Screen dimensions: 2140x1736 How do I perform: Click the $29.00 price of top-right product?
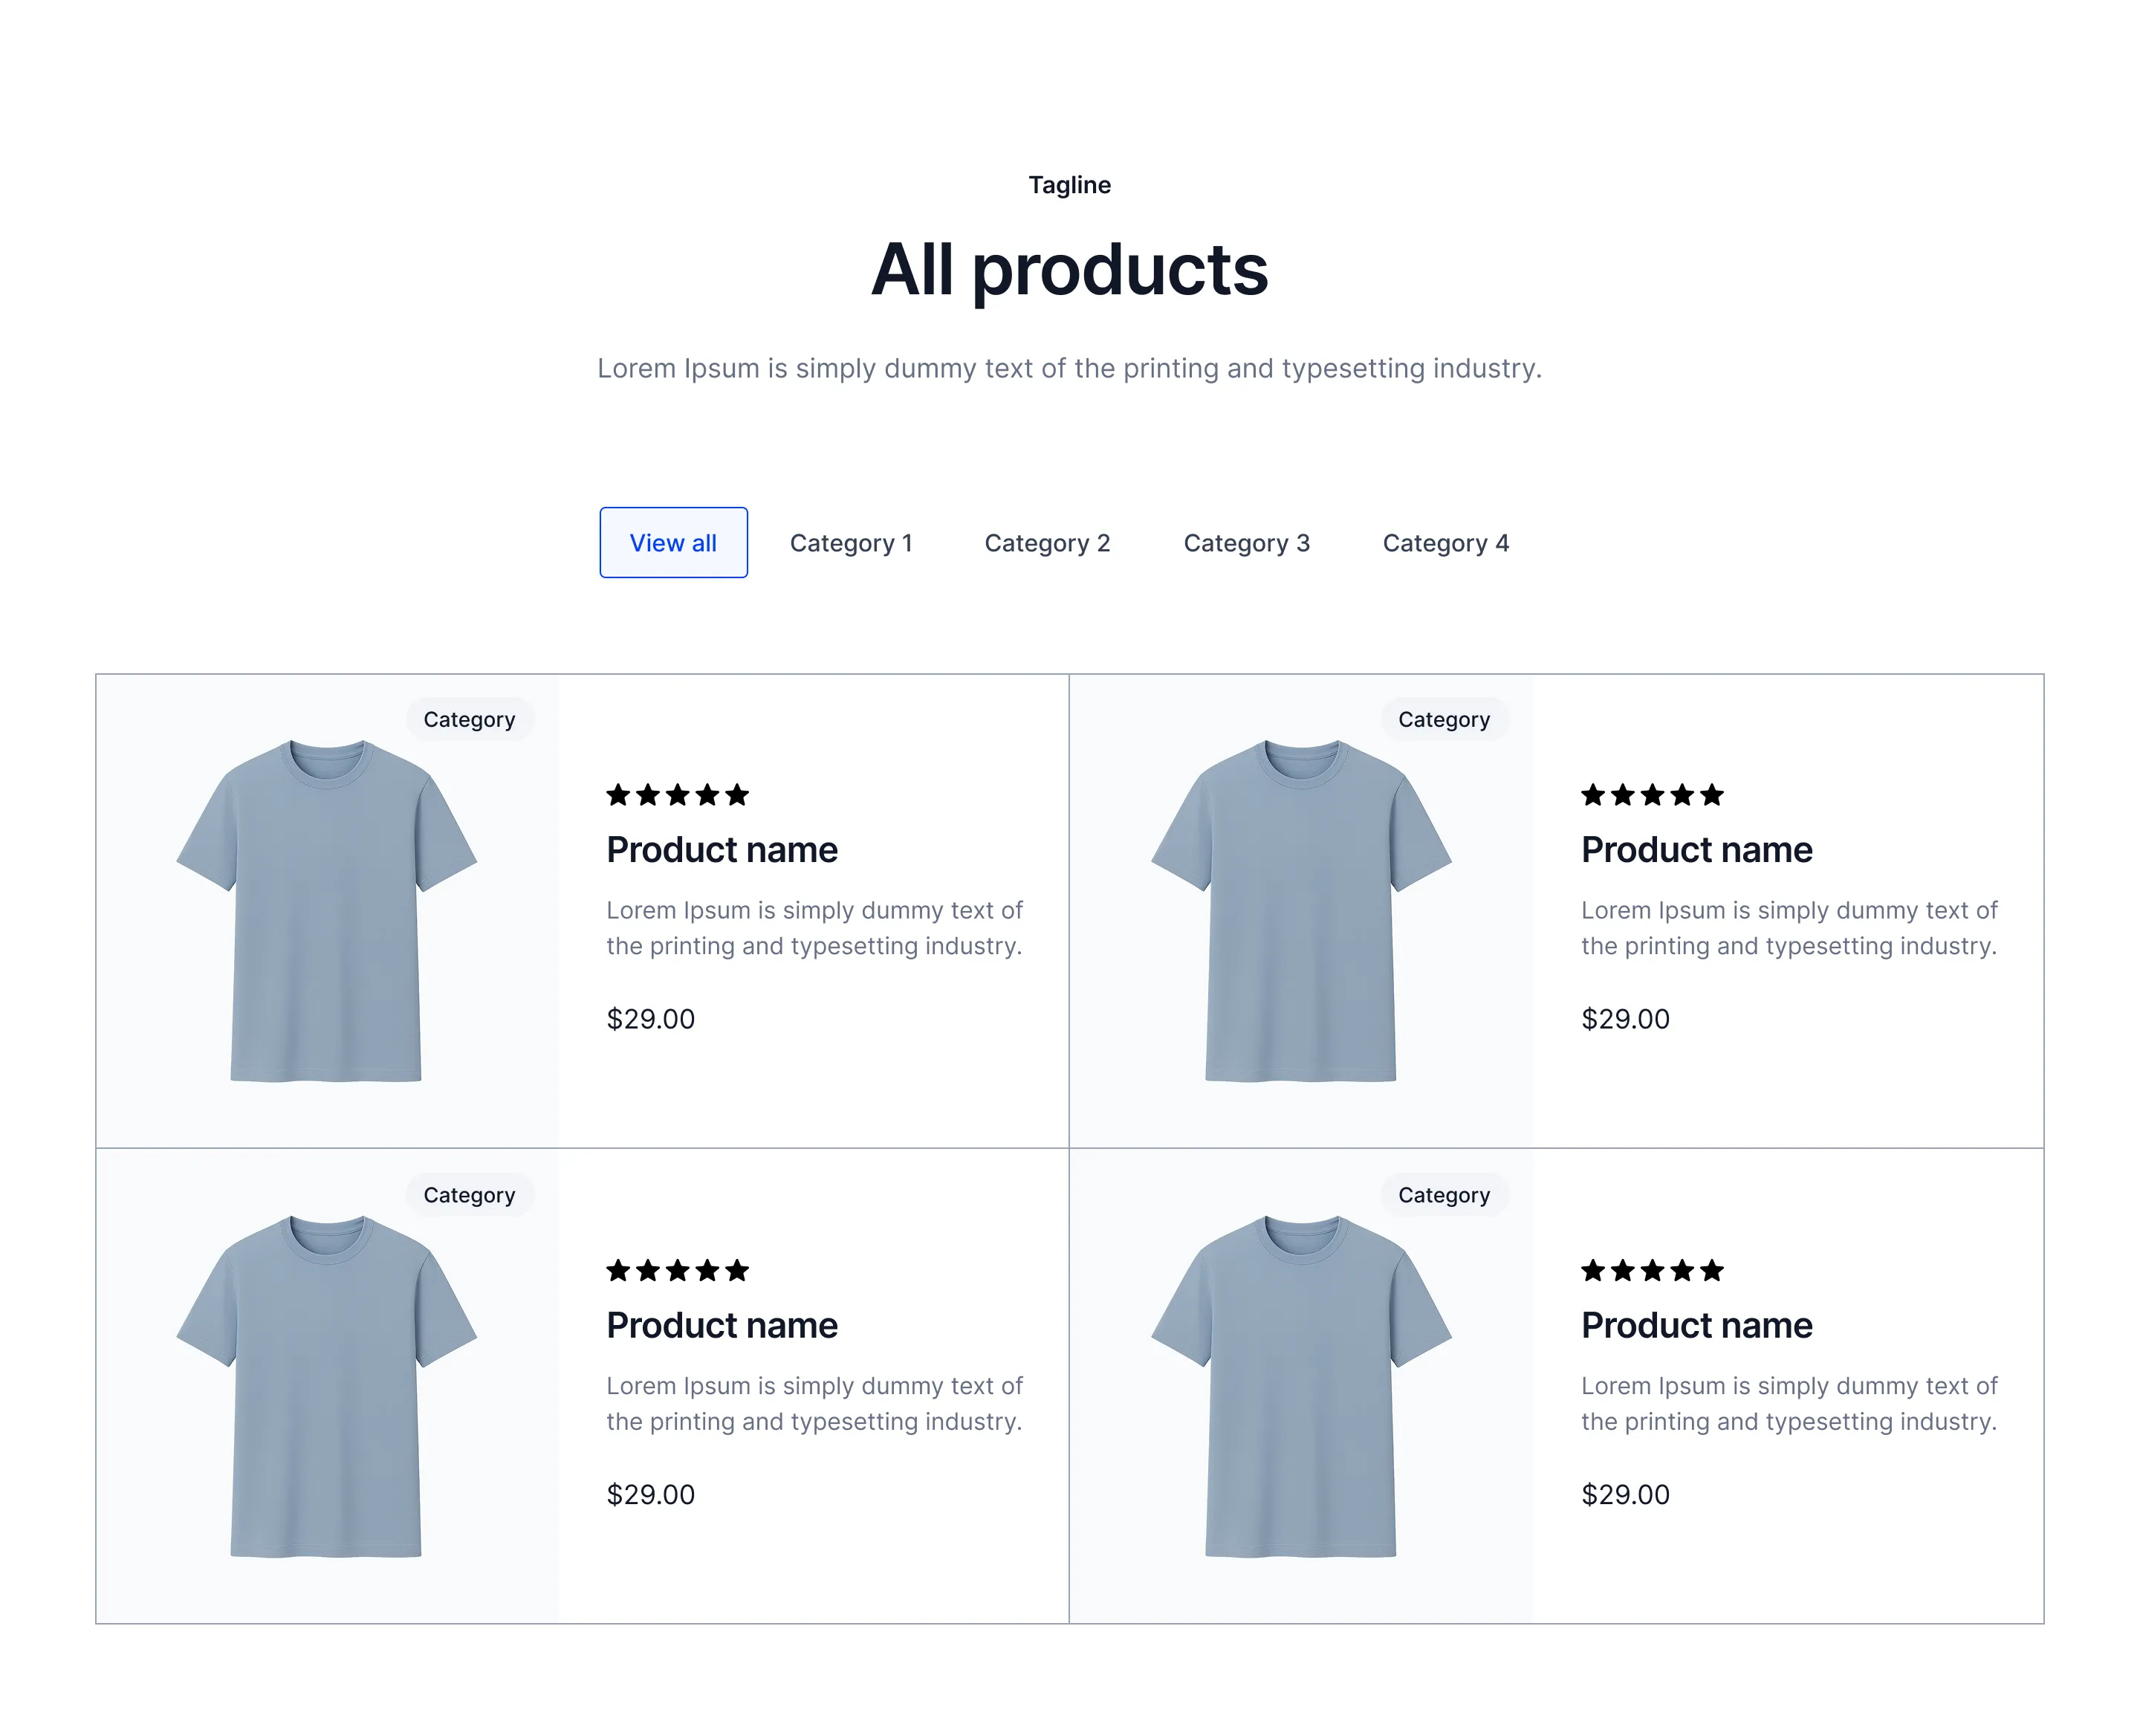click(1625, 1019)
